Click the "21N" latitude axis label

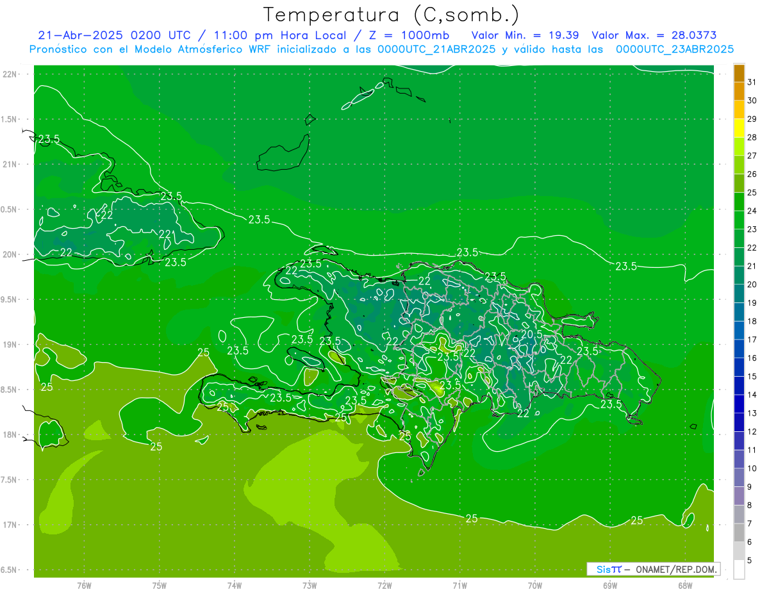click(x=10, y=164)
